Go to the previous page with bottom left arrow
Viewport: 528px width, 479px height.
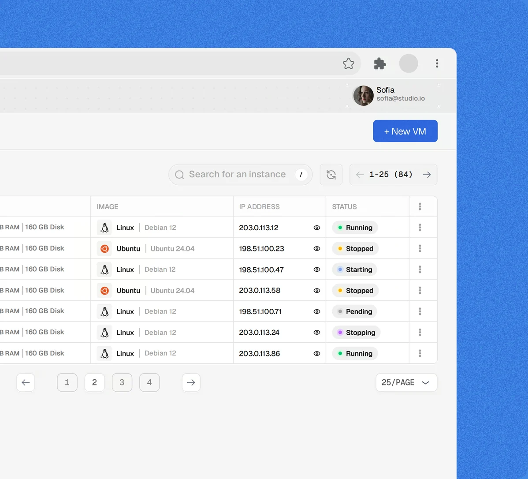click(x=26, y=382)
